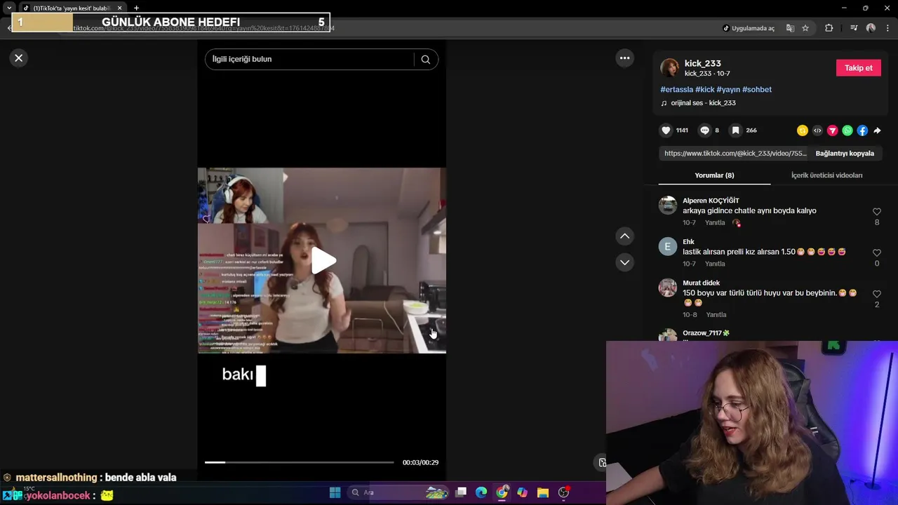Switch to 'İçerik üreticisi videoları' tab

tap(826, 175)
